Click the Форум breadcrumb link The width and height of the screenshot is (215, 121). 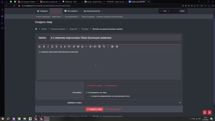pyautogui.click(x=44, y=29)
